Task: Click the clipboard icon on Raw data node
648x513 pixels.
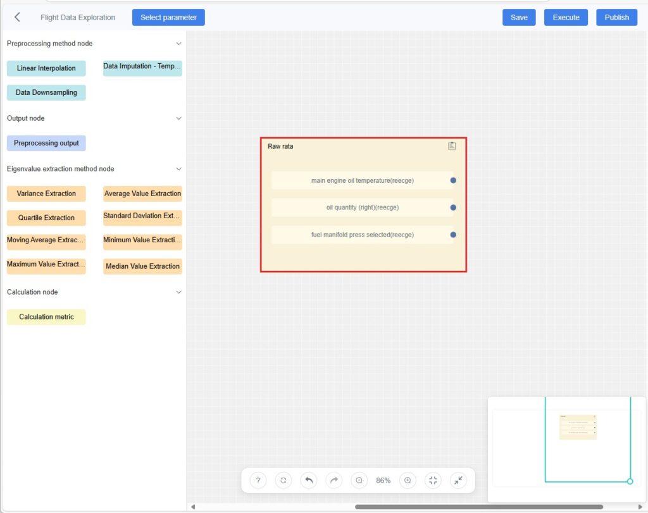Action: click(x=452, y=146)
